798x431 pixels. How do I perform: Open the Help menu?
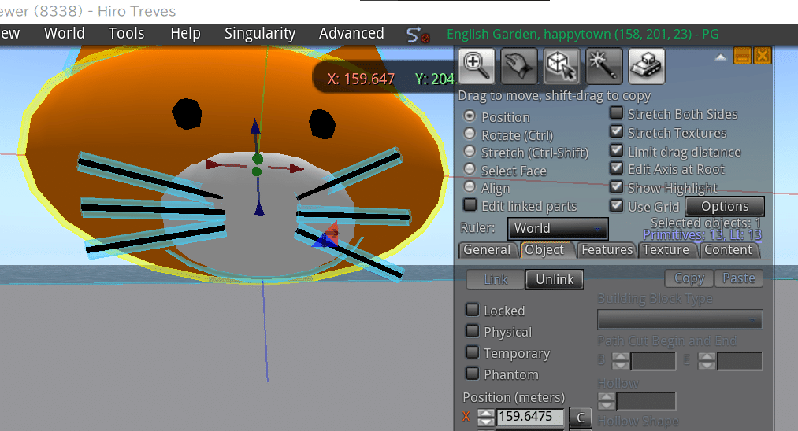(185, 34)
